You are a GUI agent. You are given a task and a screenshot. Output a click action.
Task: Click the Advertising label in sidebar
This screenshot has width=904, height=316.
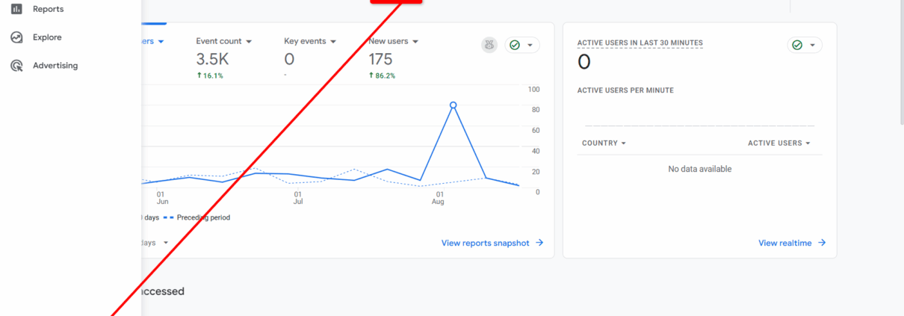tap(55, 66)
